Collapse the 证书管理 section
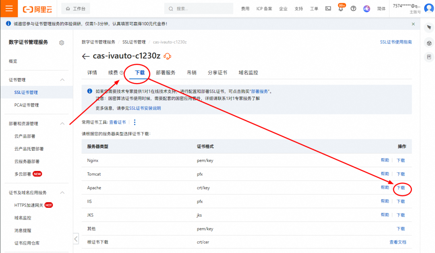The width and height of the screenshot is (435, 253). click(x=62, y=80)
